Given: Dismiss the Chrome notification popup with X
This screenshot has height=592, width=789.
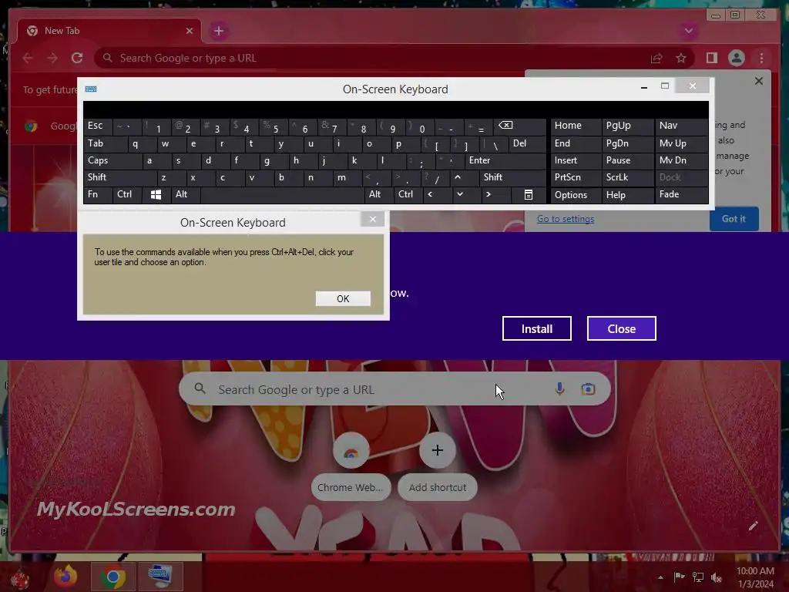Looking at the screenshot, I should (759, 81).
